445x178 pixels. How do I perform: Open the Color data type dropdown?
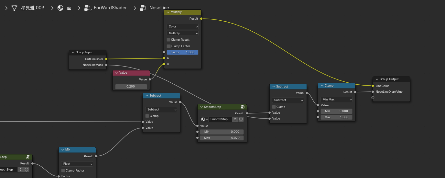tap(183, 26)
